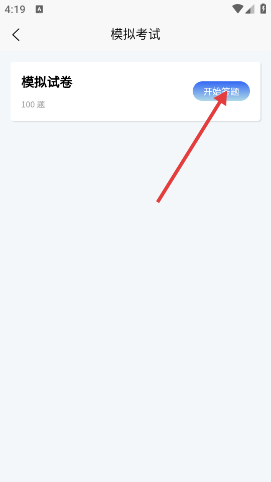Tap the 模拟考试 page title
The width and height of the screenshot is (271, 482).
[135, 35]
